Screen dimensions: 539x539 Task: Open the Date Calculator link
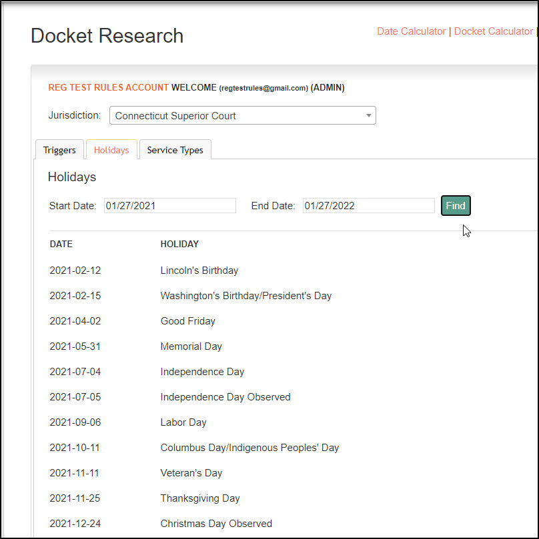coord(412,31)
